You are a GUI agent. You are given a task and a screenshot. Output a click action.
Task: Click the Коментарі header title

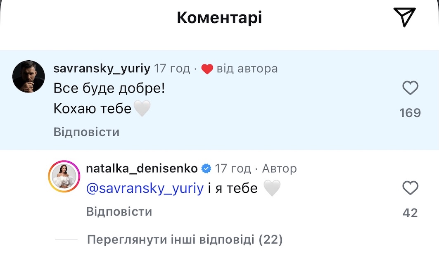tap(219, 18)
